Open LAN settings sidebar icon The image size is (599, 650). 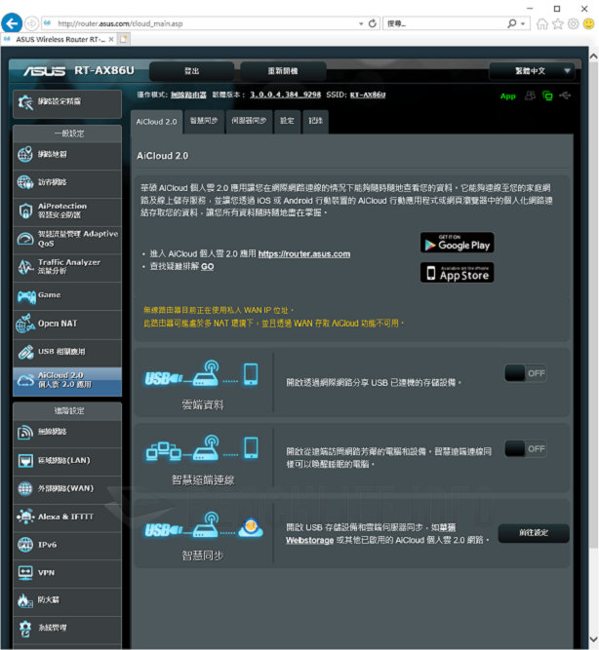(x=25, y=461)
